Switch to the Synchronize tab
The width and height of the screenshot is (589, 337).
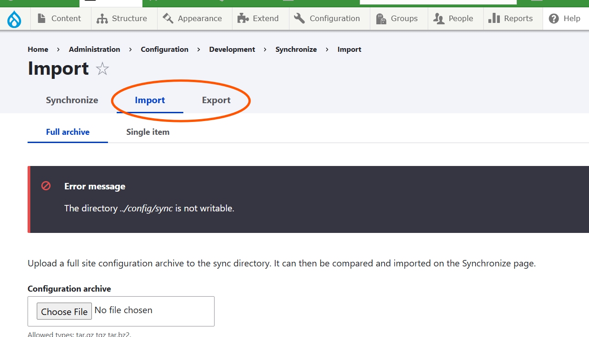click(x=72, y=100)
